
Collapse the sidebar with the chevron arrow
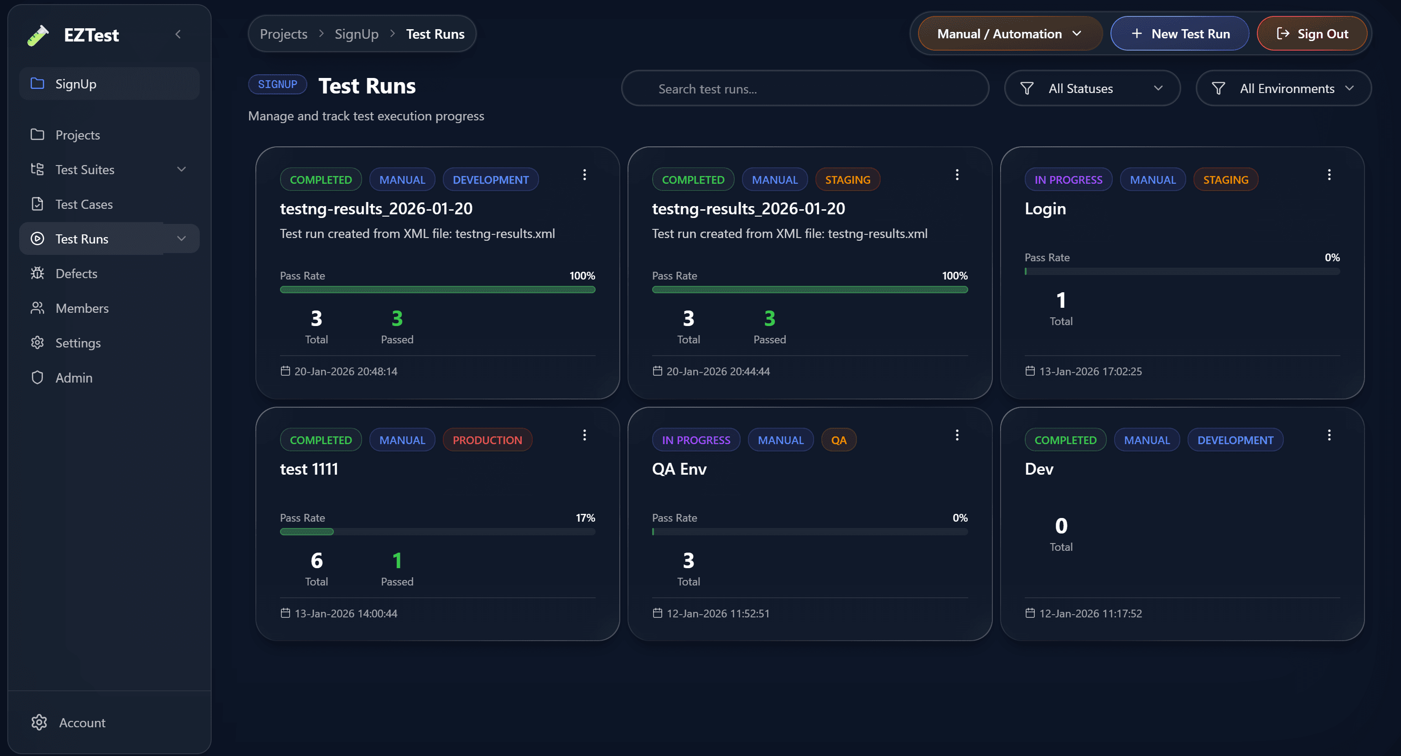click(x=178, y=34)
